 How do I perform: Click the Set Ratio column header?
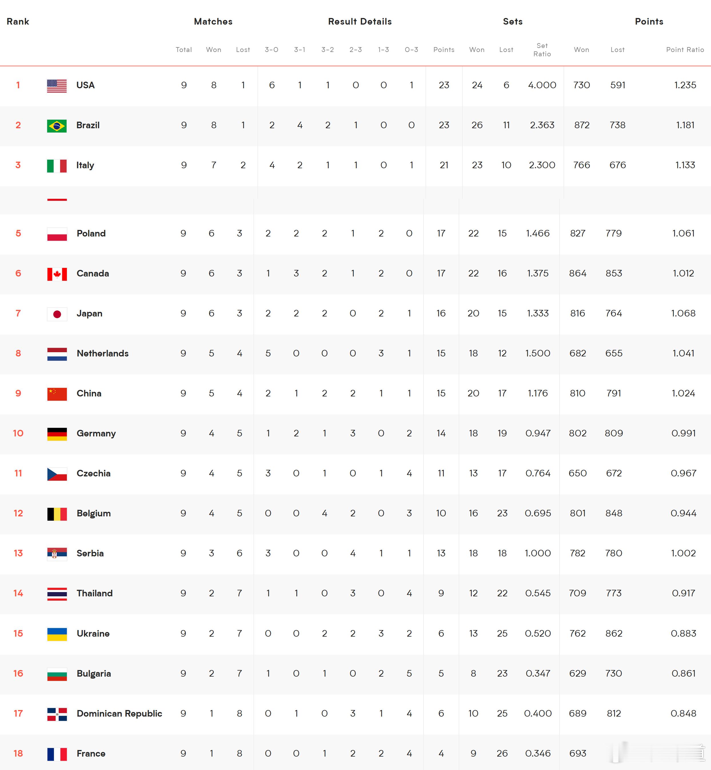[x=542, y=50]
